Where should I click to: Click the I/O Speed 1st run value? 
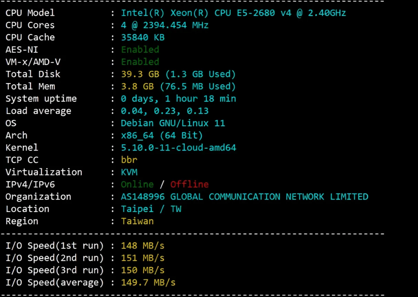coord(142,245)
